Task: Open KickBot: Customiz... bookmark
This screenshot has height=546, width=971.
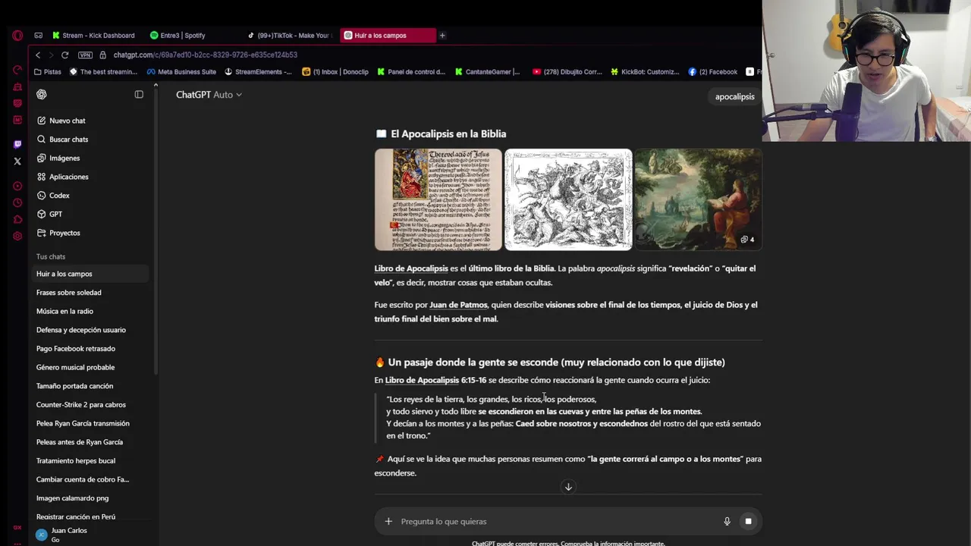Action: click(x=645, y=72)
